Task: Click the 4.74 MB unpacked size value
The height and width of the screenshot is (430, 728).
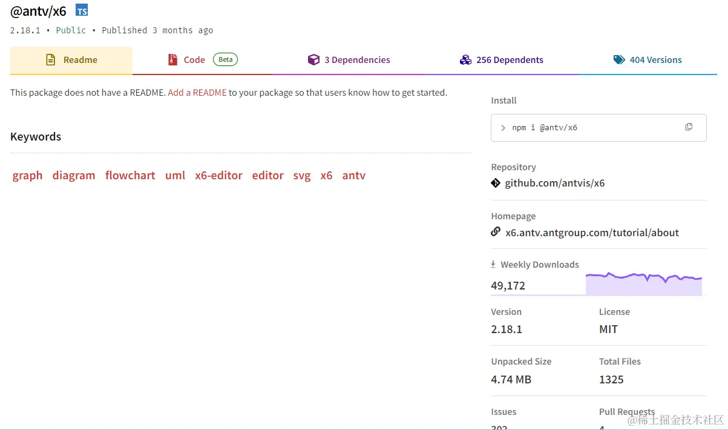Action: (511, 380)
